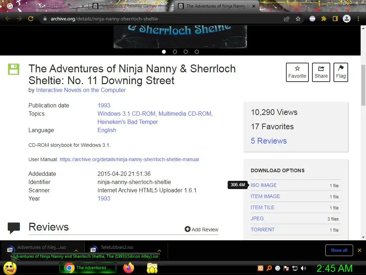Screen dimensions: 366x275
Task: Select the first carousel dot
Action: tap(164, 52)
